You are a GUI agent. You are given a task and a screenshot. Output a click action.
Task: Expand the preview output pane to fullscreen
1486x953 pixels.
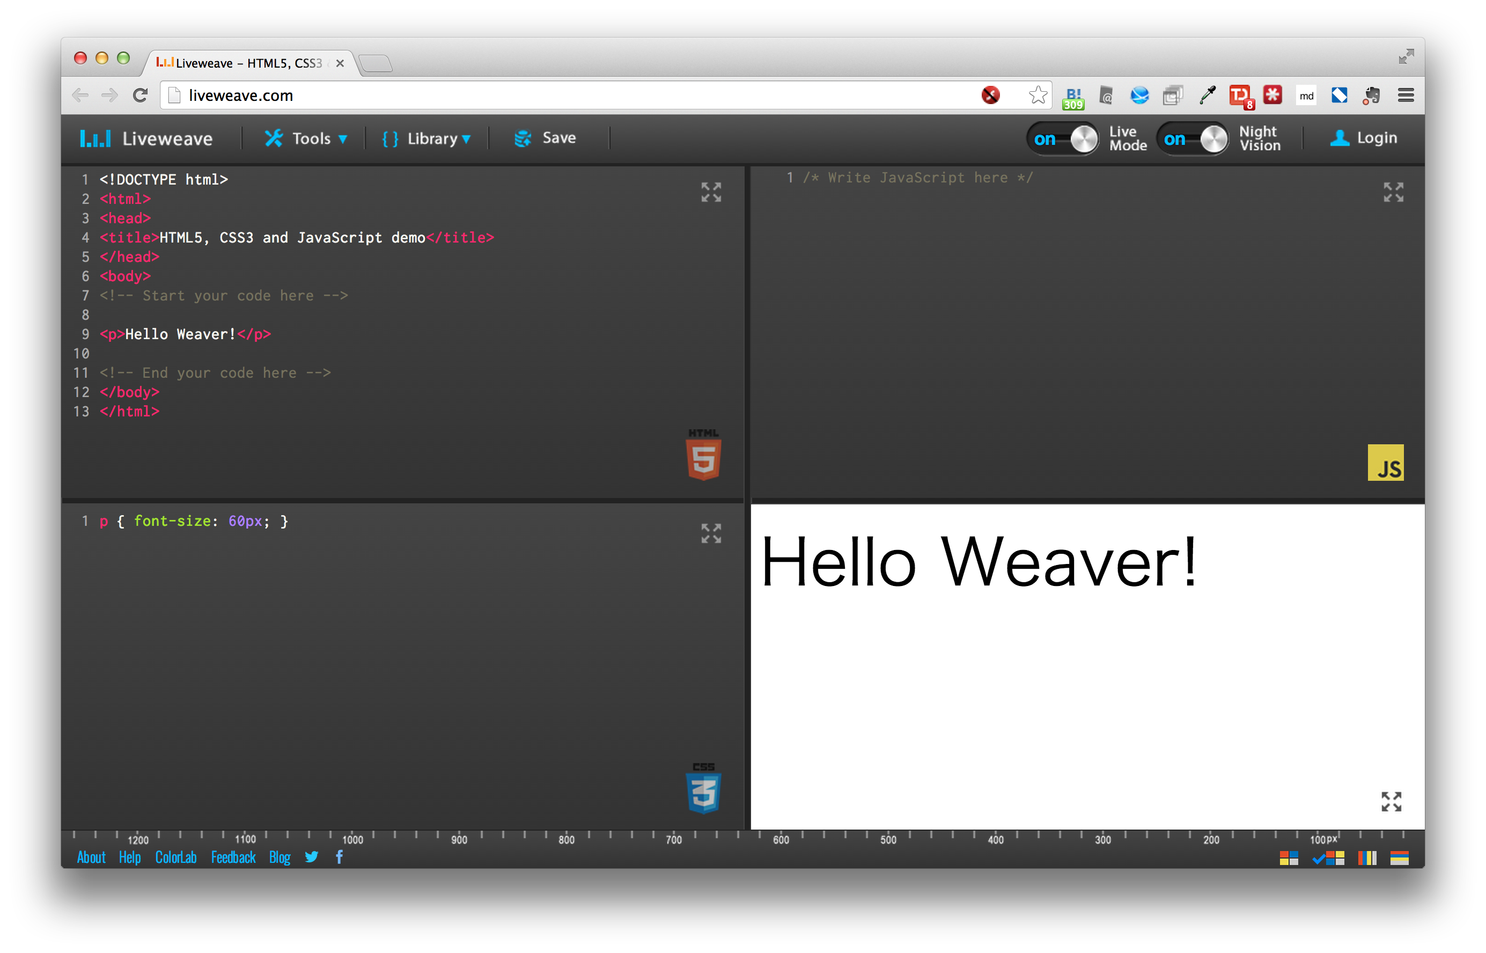[x=1392, y=801]
